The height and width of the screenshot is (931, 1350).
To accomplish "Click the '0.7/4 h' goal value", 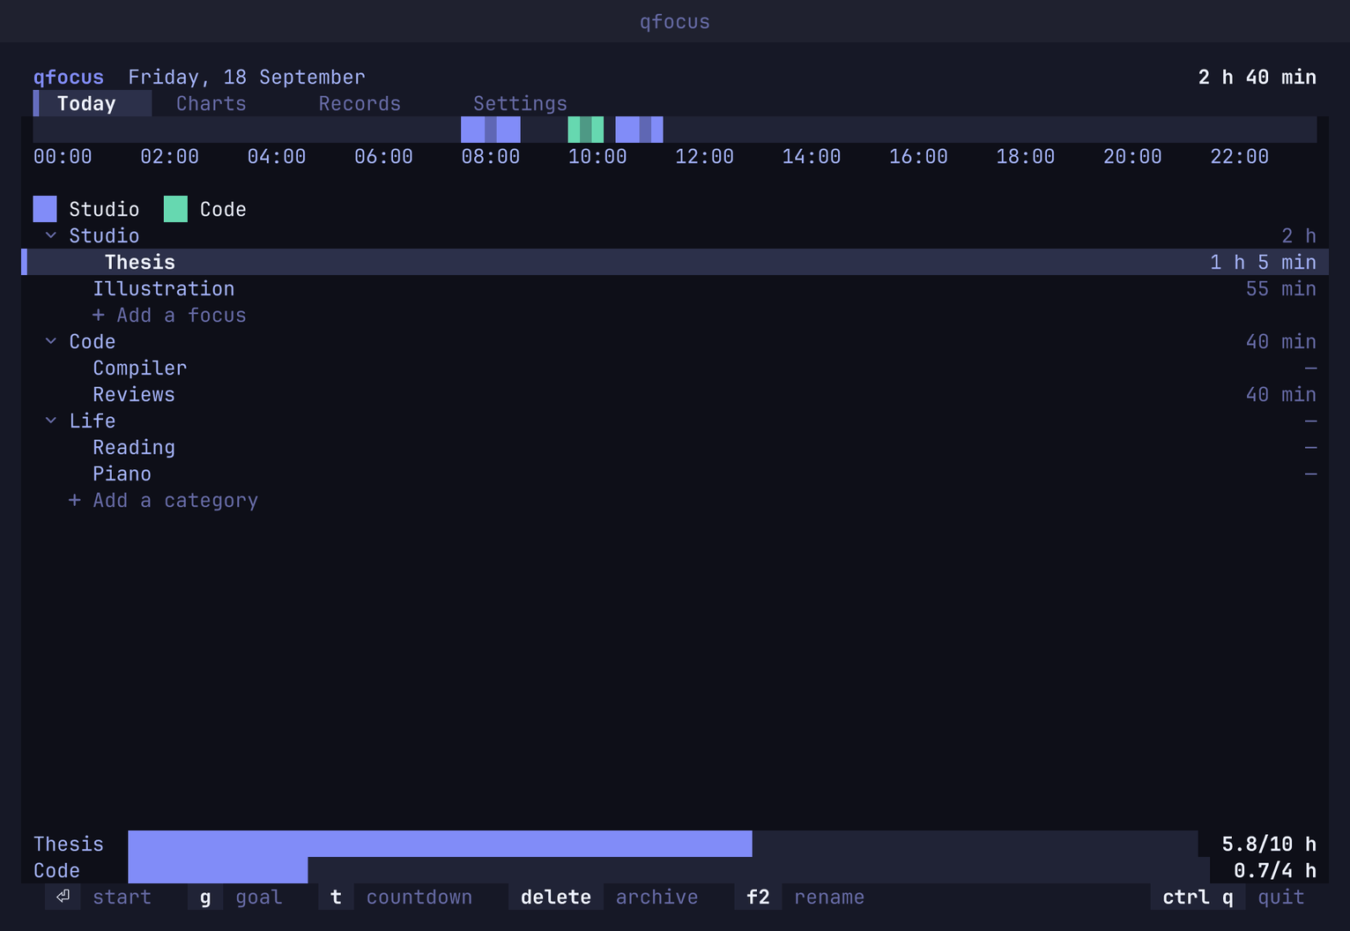I will click(1275, 870).
